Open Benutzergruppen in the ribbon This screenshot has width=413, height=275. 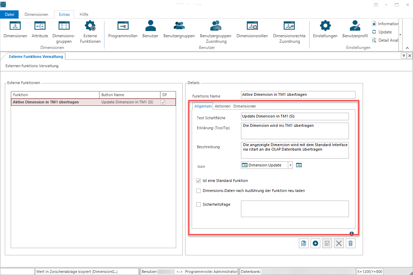(x=179, y=30)
